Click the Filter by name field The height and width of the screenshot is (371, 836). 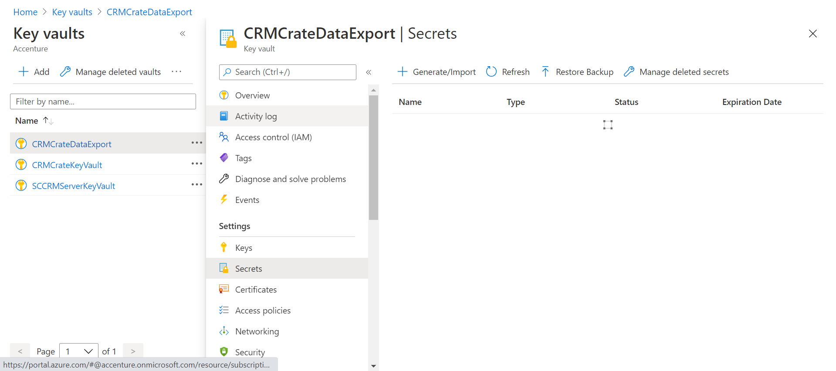point(103,101)
